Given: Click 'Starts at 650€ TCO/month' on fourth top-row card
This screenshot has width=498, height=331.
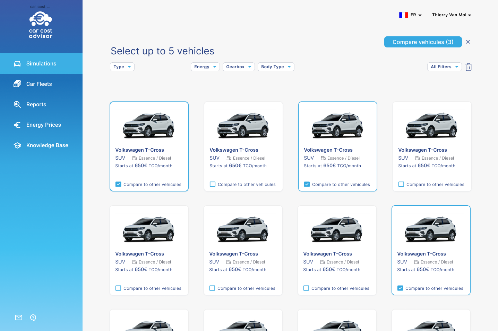Looking at the screenshot, I should coord(427,166).
